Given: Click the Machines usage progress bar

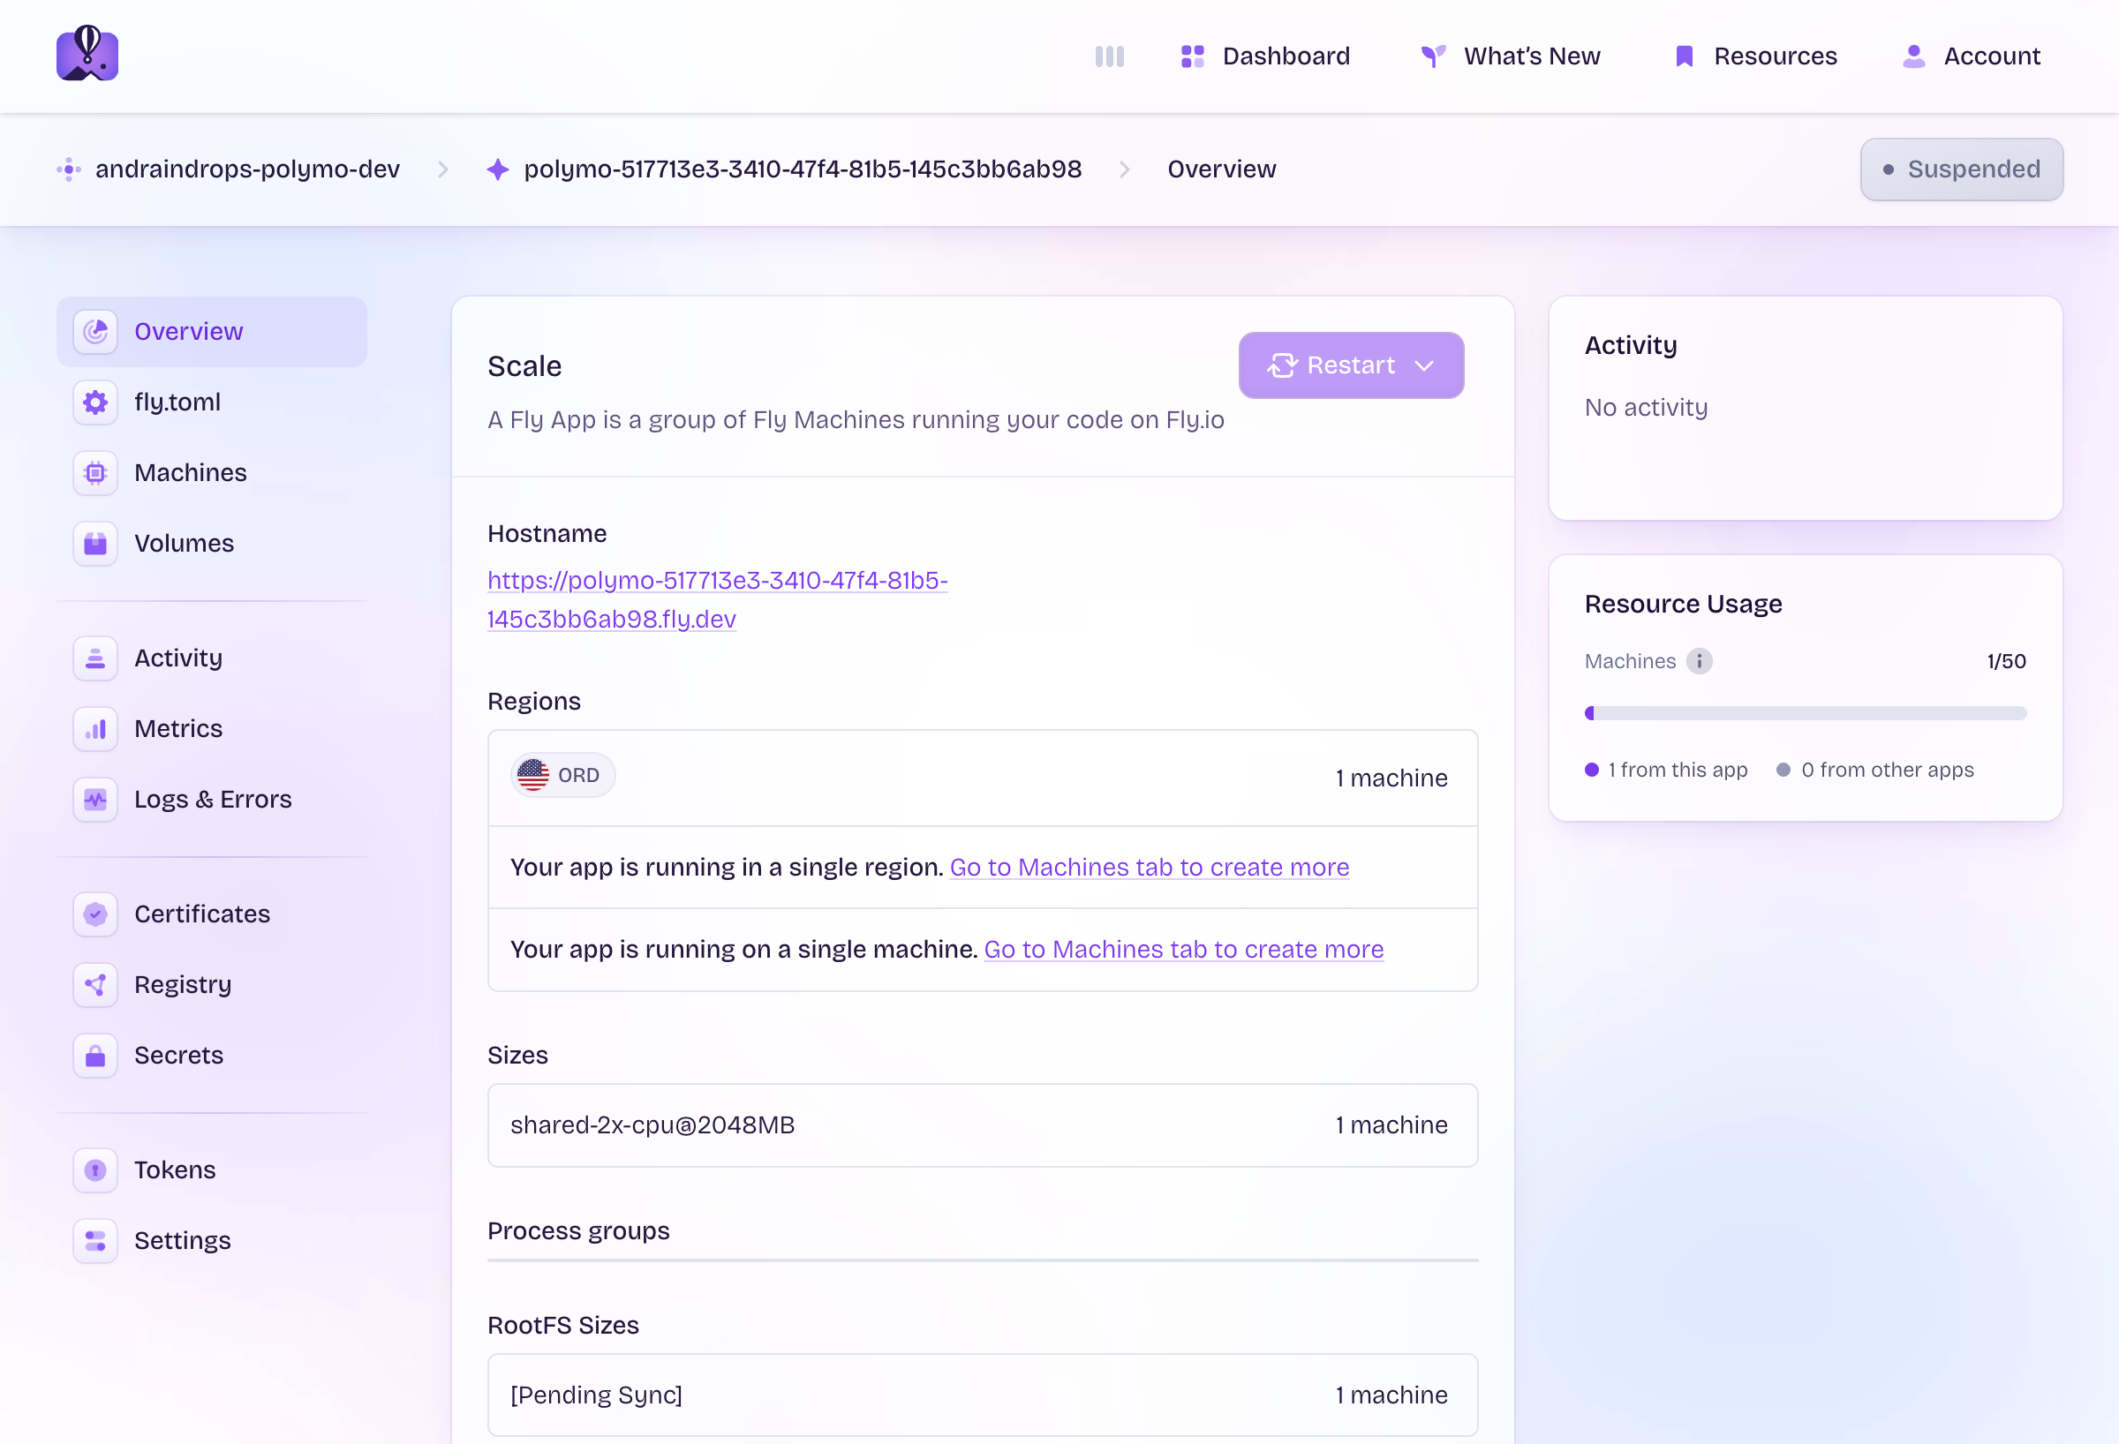Looking at the screenshot, I should [1805, 714].
